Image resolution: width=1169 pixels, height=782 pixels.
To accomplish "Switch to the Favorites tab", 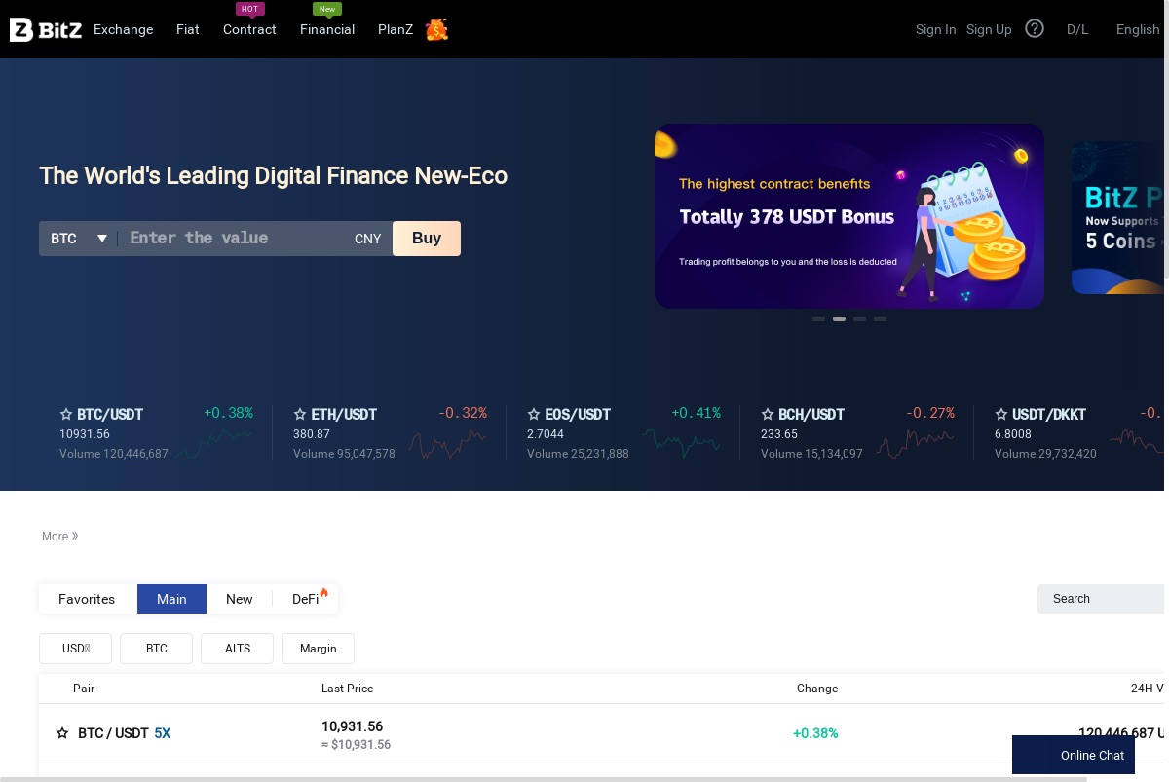I will tap(87, 599).
